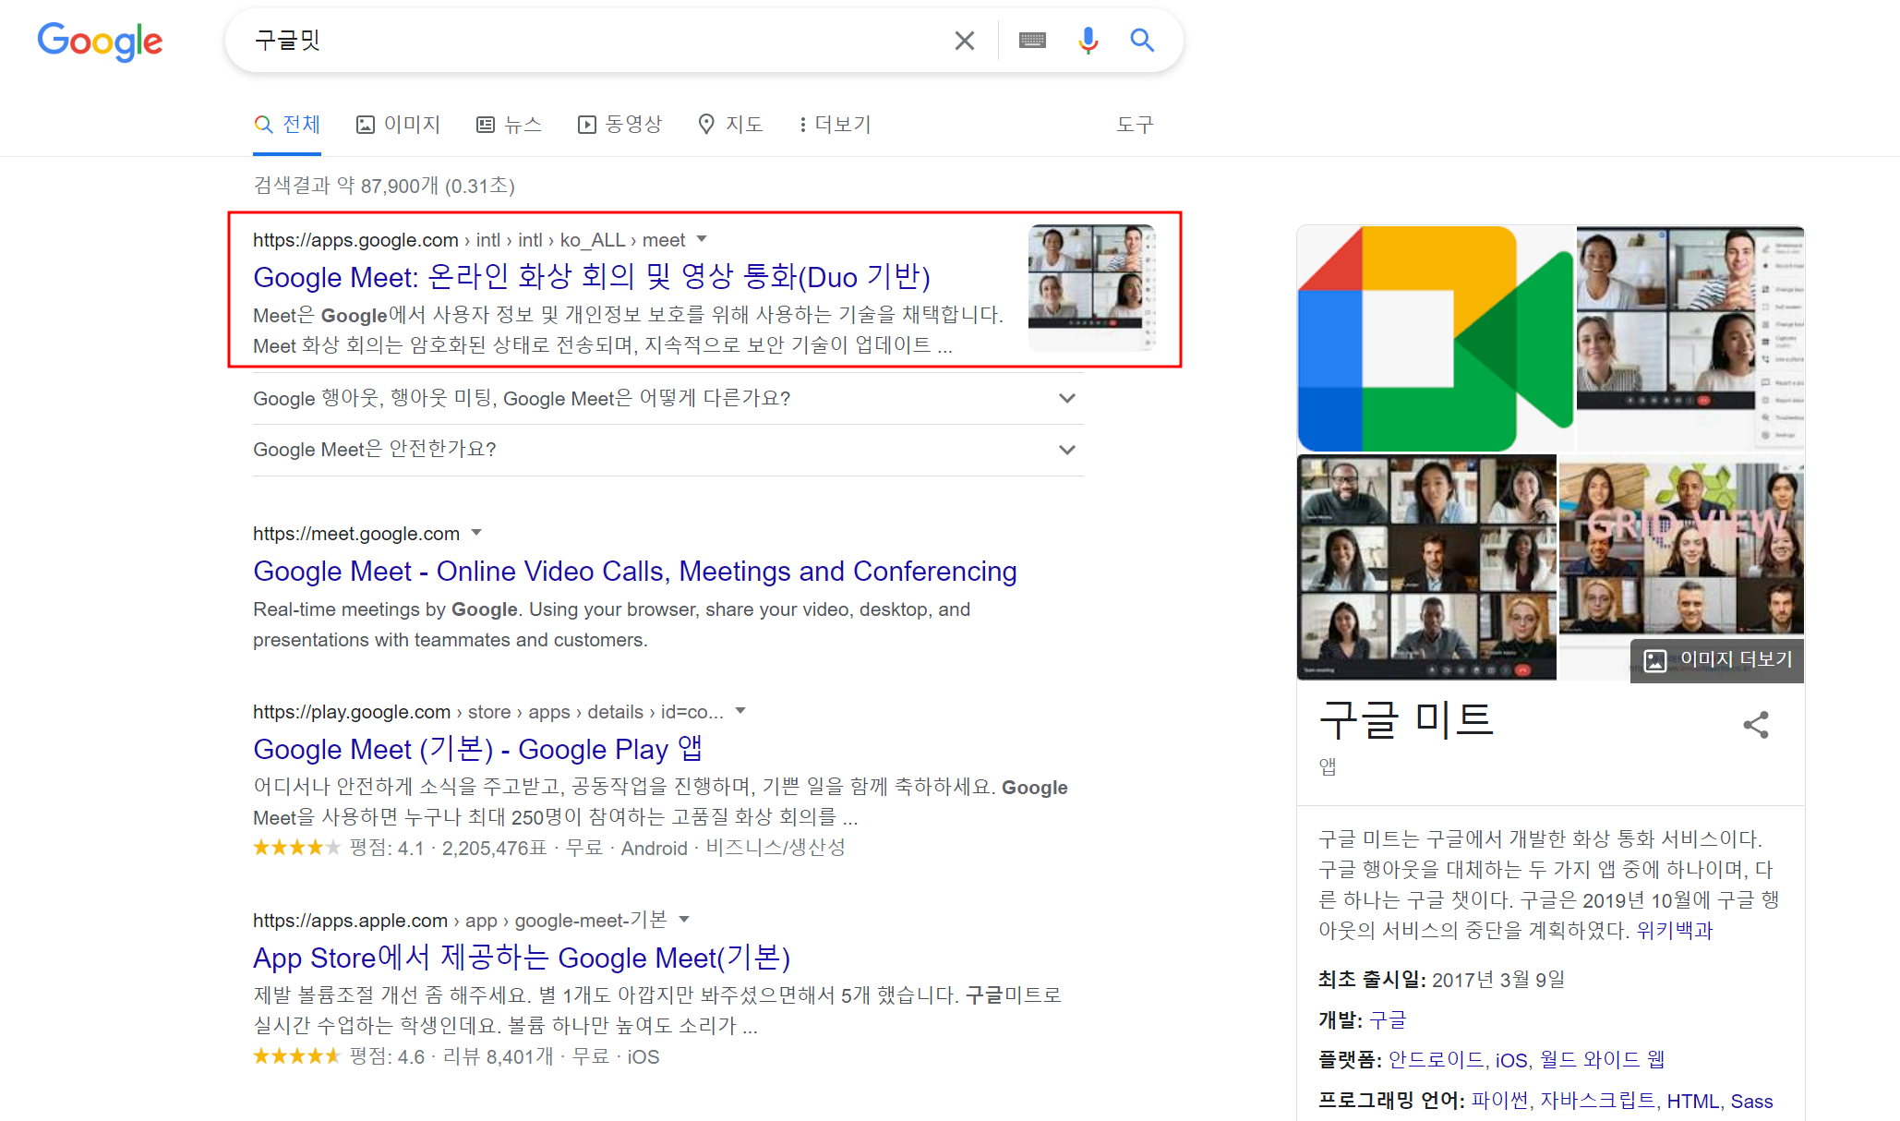Open the 도구 search tools
Viewport: 1900px width, 1121px height.
coord(1135,125)
